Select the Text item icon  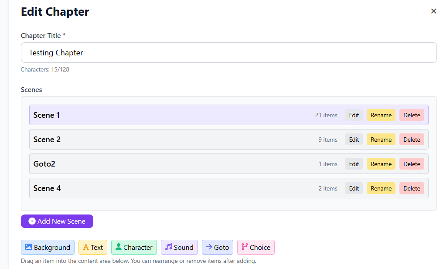[x=92, y=247]
